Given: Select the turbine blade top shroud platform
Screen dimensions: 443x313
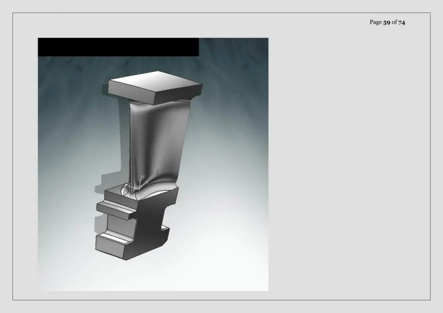Looking at the screenshot, I should click(x=155, y=87).
